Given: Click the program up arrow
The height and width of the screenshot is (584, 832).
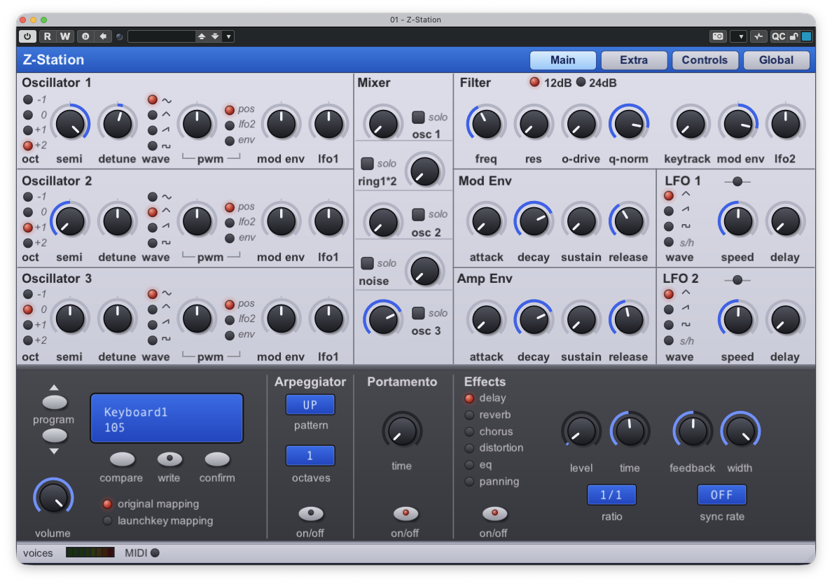Looking at the screenshot, I should [x=54, y=388].
